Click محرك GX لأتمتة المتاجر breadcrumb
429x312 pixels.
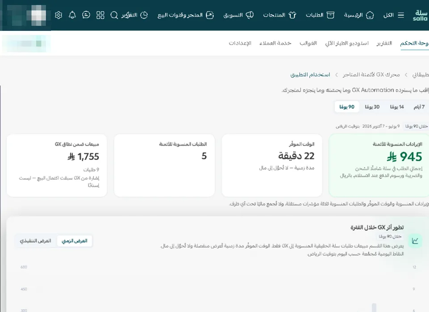(x=371, y=75)
